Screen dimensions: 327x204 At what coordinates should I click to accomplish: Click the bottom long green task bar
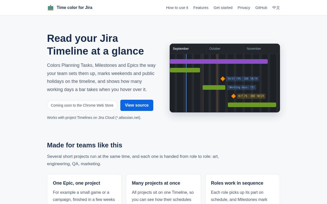(252, 105)
